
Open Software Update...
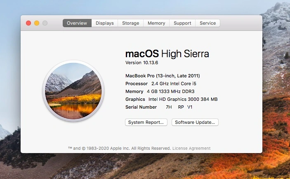click(195, 122)
